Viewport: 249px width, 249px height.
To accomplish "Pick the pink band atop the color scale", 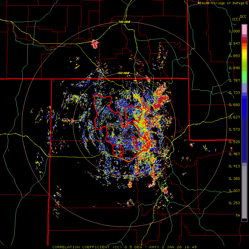I will (x=244, y=30).
